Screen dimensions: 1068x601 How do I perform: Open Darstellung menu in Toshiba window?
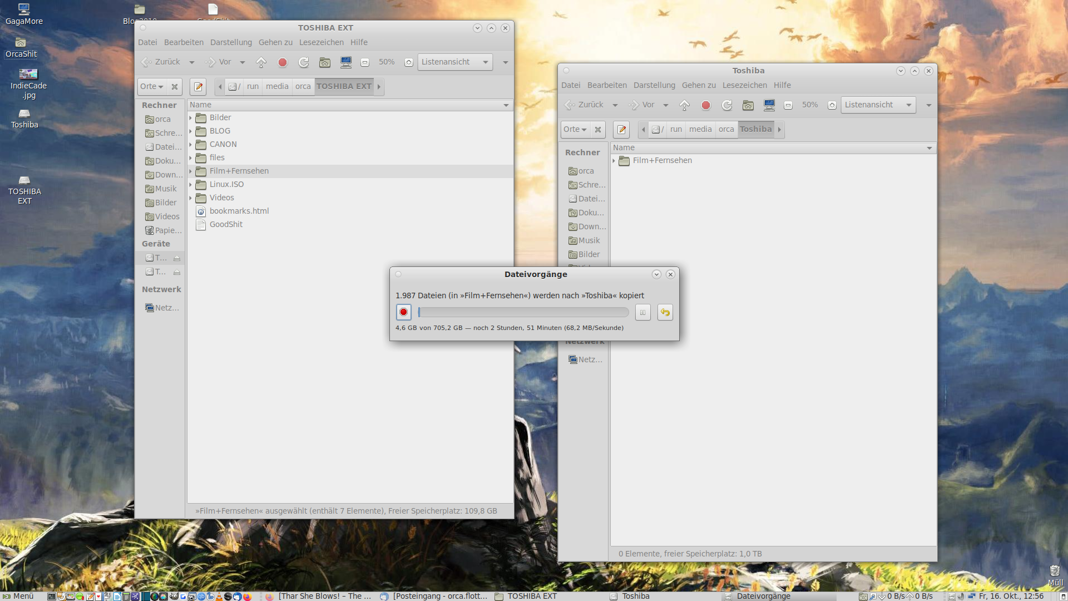(x=654, y=85)
